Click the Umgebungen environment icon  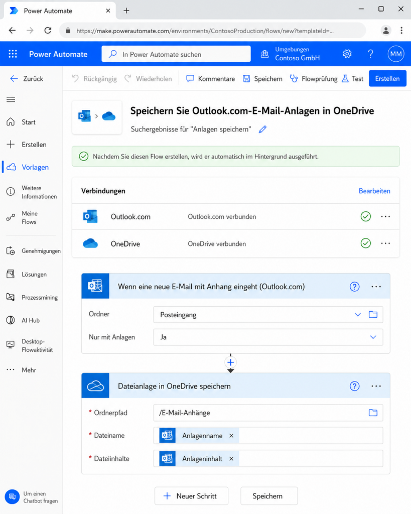pyautogui.click(x=265, y=54)
